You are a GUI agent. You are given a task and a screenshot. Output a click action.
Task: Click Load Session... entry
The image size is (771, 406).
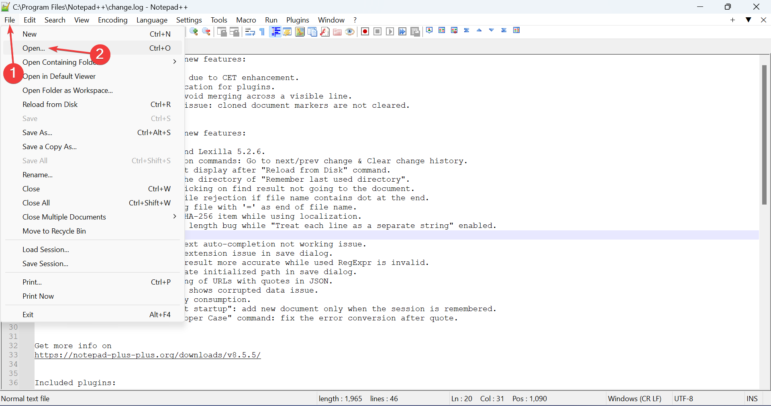[92, 250]
